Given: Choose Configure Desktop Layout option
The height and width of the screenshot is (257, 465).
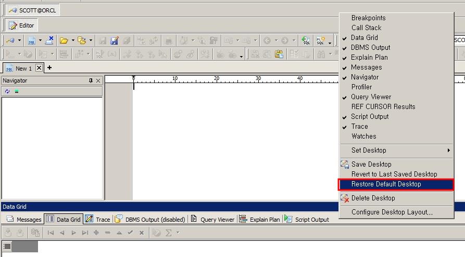Looking at the screenshot, I should tap(392, 212).
